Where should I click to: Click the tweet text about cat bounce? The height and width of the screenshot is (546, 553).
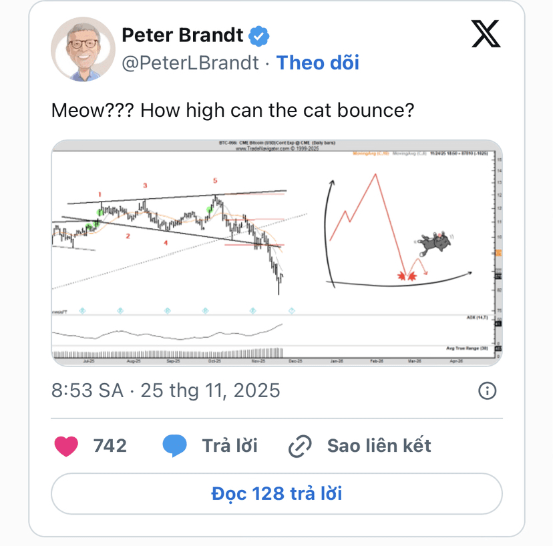point(232,109)
